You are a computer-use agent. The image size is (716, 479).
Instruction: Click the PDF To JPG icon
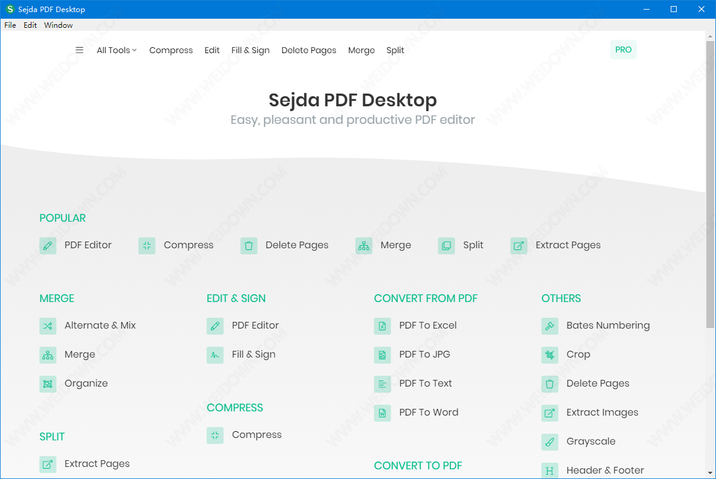[x=382, y=355]
